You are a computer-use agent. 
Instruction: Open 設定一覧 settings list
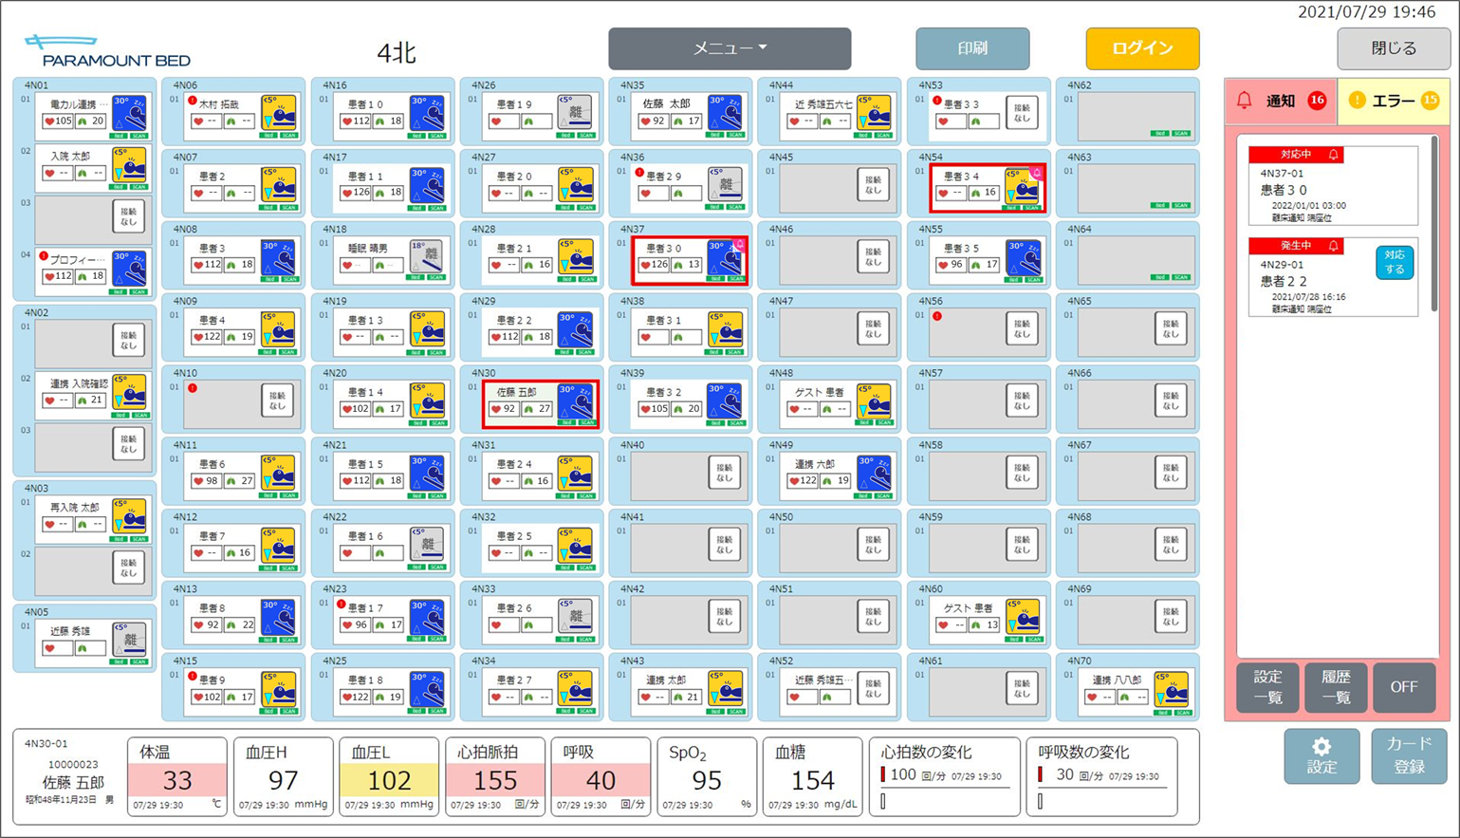(x=1267, y=687)
